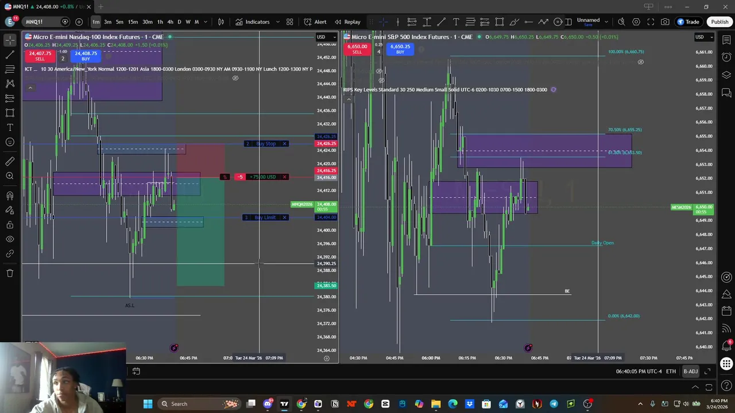This screenshot has width=735, height=413.
Task: Open the emoji icons tool
Action: click(10, 142)
